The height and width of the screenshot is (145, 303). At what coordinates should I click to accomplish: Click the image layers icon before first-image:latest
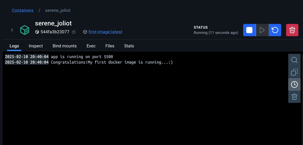85,32
